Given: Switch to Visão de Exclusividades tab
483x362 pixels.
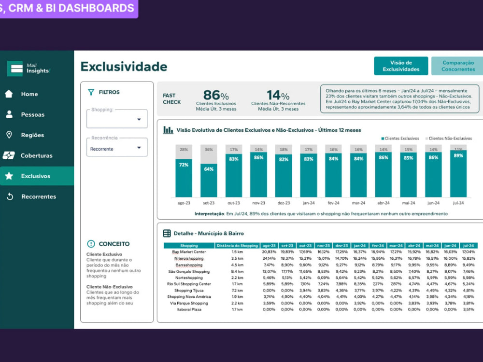Looking at the screenshot, I should 401,66.
